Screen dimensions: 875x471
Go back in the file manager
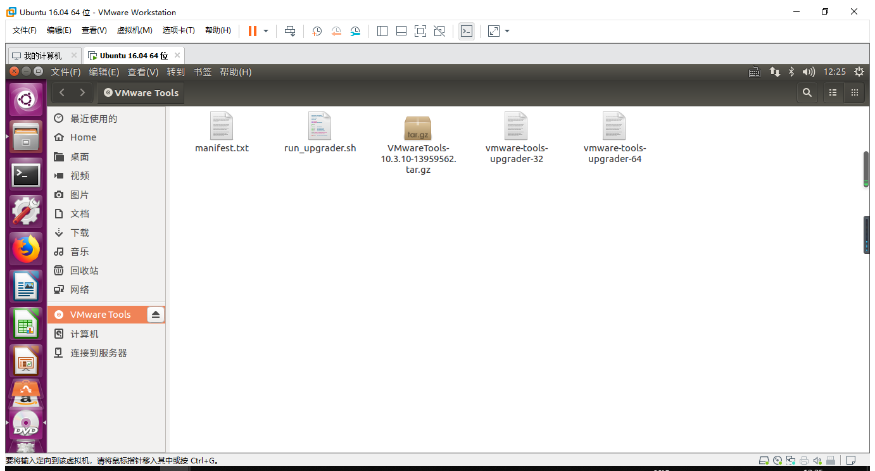(x=62, y=92)
